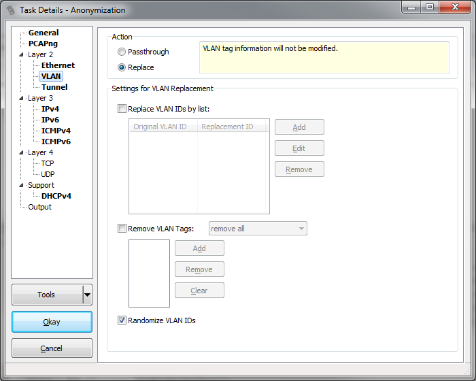Confirm with the Okay button

pyautogui.click(x=52, y=322)
